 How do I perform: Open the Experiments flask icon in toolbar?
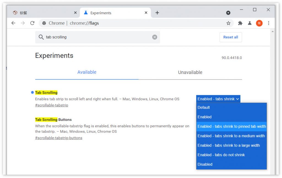(x=250, y=23)
